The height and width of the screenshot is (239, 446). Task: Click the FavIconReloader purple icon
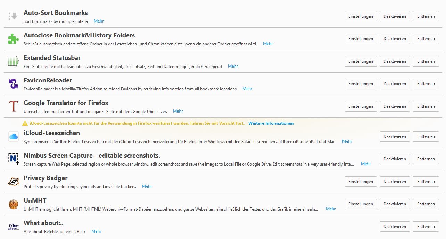tap(13, 84)
